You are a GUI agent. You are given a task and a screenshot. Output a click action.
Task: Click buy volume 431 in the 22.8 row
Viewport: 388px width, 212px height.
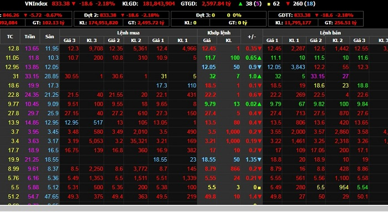point(192,95)
